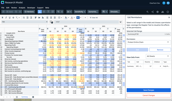
Task: Click Save Changes
Action: pos(149,90)
